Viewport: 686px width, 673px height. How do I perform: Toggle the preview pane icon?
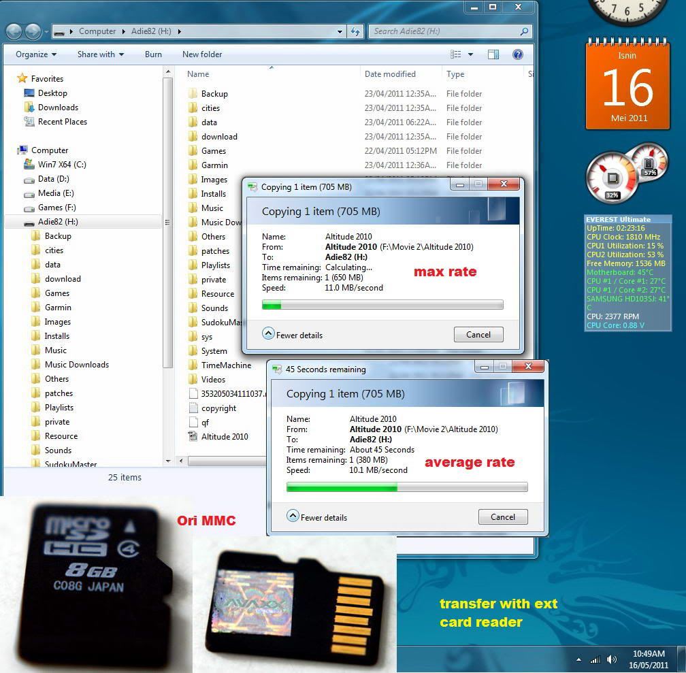point(493,54)
